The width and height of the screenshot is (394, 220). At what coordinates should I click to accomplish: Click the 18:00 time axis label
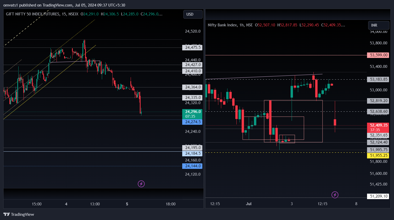[x=171, y=204]
